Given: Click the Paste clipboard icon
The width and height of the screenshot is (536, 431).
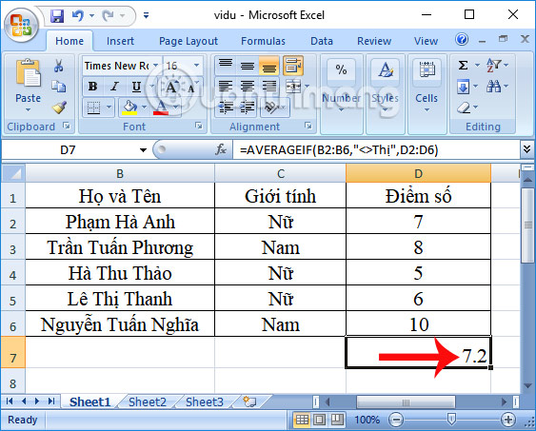Looking at the screenshot, I should (28, 72).
